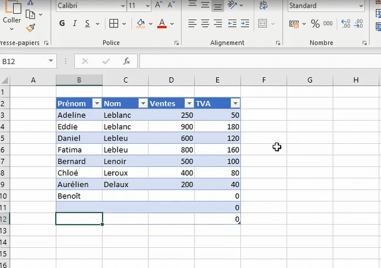Toggle bold G formatting
The width and height of the screenshot is (381, 268).
click(x=62, y=23)
